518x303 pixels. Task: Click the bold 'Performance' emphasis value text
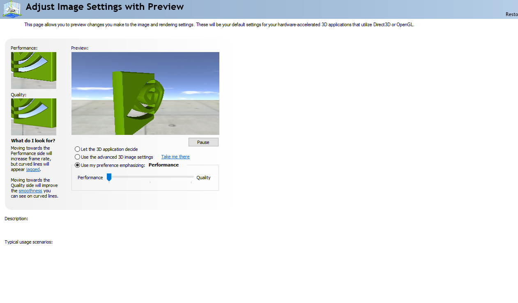(163, 165)
